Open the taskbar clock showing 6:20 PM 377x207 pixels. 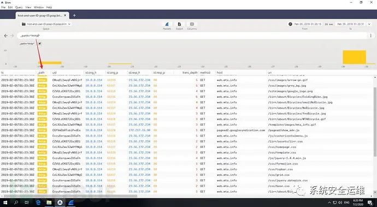357,203
